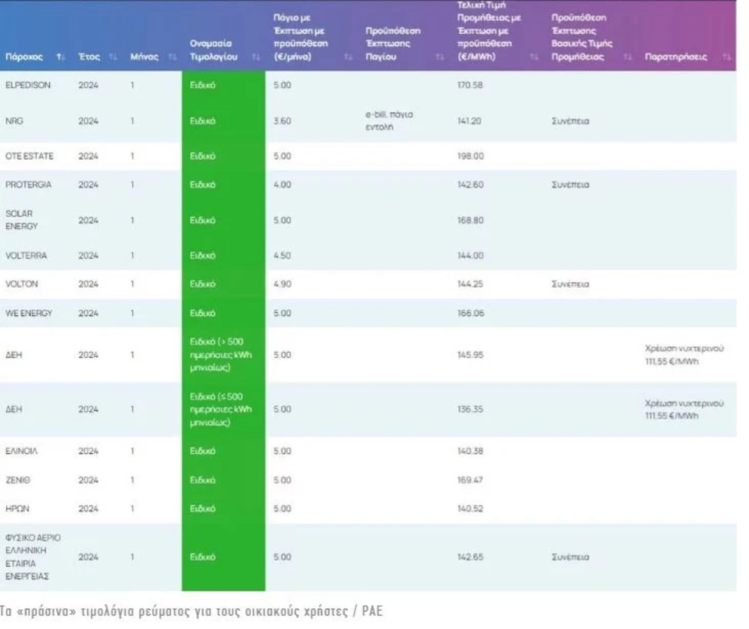
Task: Select the WE ENERGY provider cell
Action: coord(29,313)
